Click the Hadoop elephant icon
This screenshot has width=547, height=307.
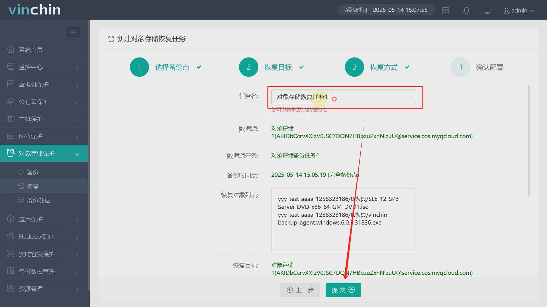(11, 237)
